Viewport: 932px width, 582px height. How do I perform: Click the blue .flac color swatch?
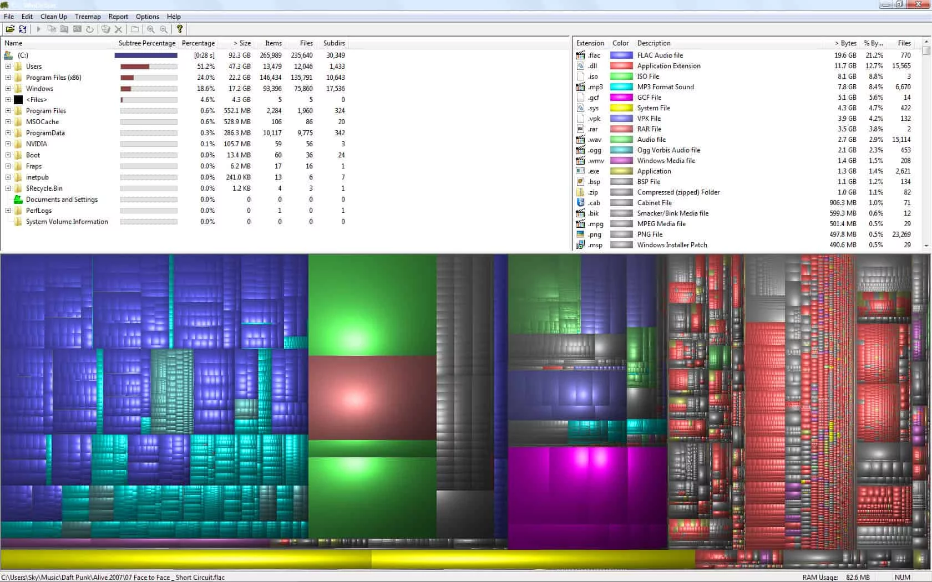pos(621,55)
